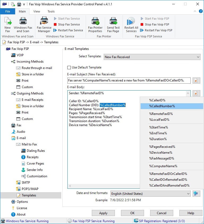Click the OK button
Image resolution: width=204 pixels, height=224 pixels.
coord(132,213)
